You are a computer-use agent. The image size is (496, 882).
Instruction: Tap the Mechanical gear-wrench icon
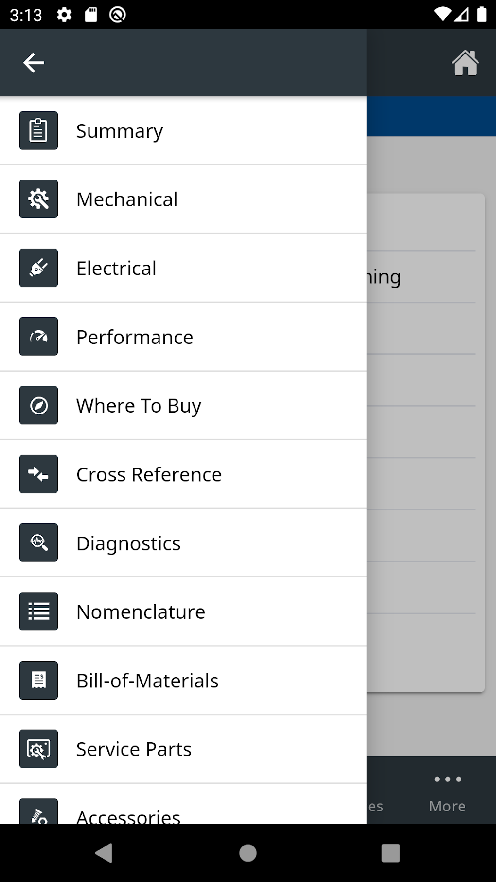pos(38,199)
